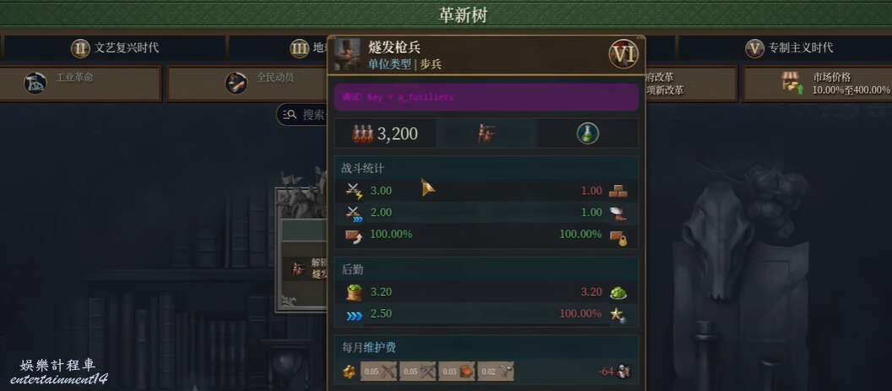Click the blue triple-chevron speed icon
The image size is (892, 391).
(355, 315)
